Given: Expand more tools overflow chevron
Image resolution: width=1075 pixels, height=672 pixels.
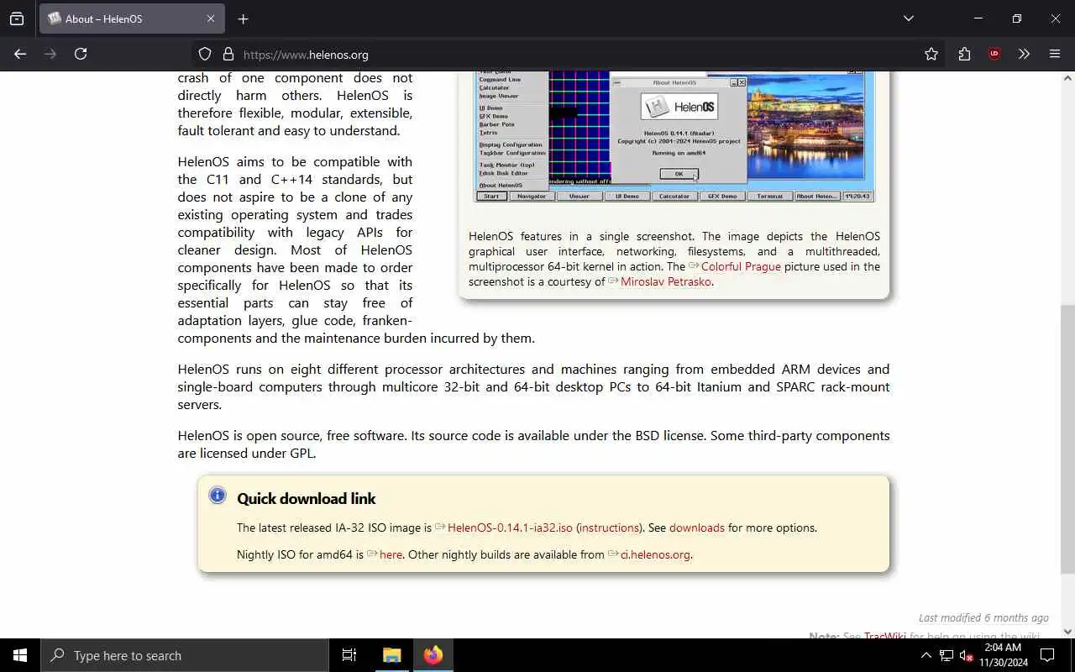Looking at the screenshot, I should pyautogui.click(x=1024, y=54).
